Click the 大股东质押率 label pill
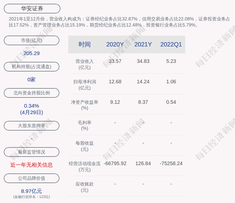The image size is (235, 203). coord(32,126)
